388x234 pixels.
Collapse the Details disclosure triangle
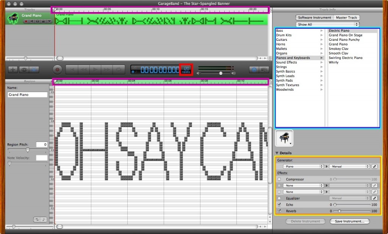[277, 153]
